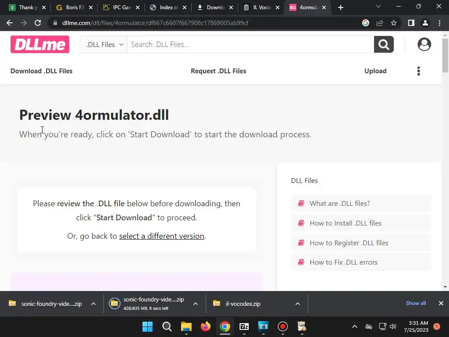
Task: Toggle the browser side panel icon
Action: [x=411, y=23]
